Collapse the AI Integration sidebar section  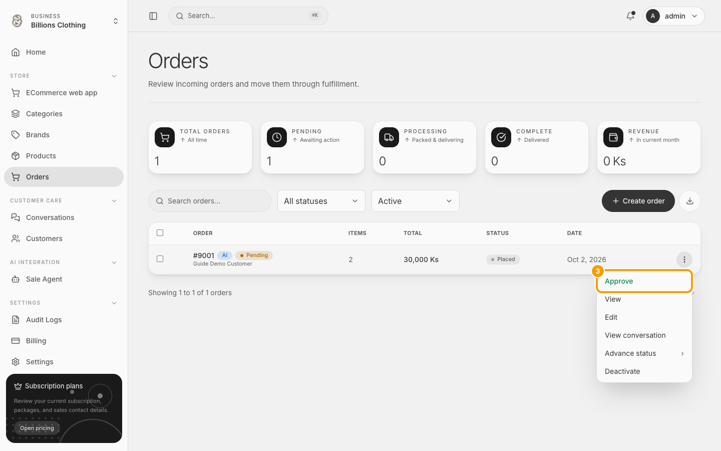(114, 263)
